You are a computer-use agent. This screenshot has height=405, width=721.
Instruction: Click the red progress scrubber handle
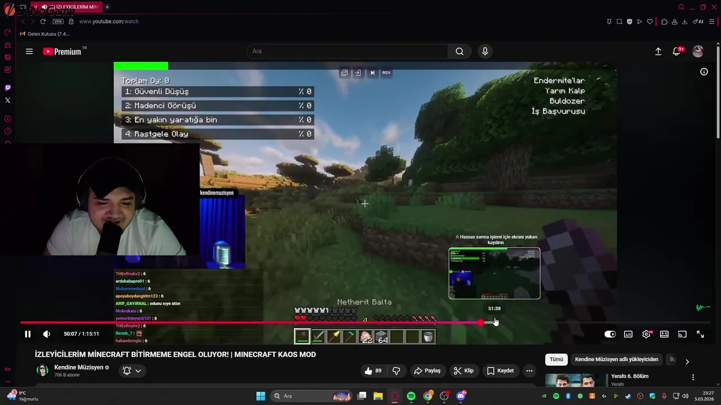click(x=480, y=322)
